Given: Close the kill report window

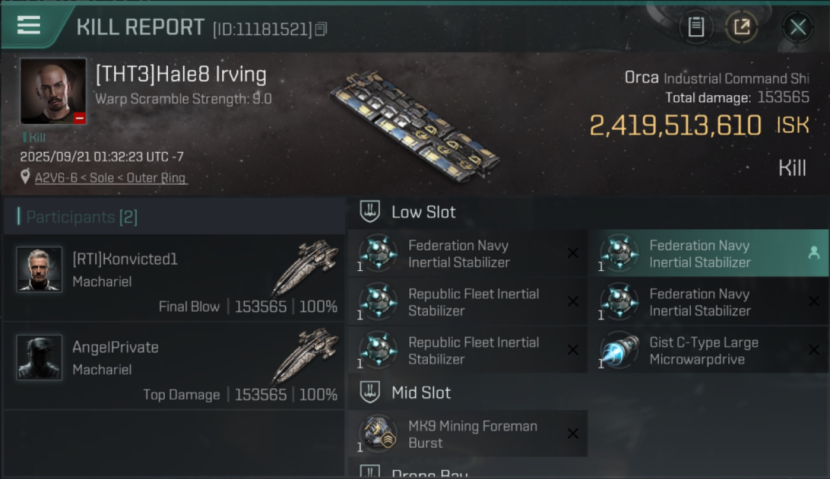Looking at the screenshot, I should point(797,27).
